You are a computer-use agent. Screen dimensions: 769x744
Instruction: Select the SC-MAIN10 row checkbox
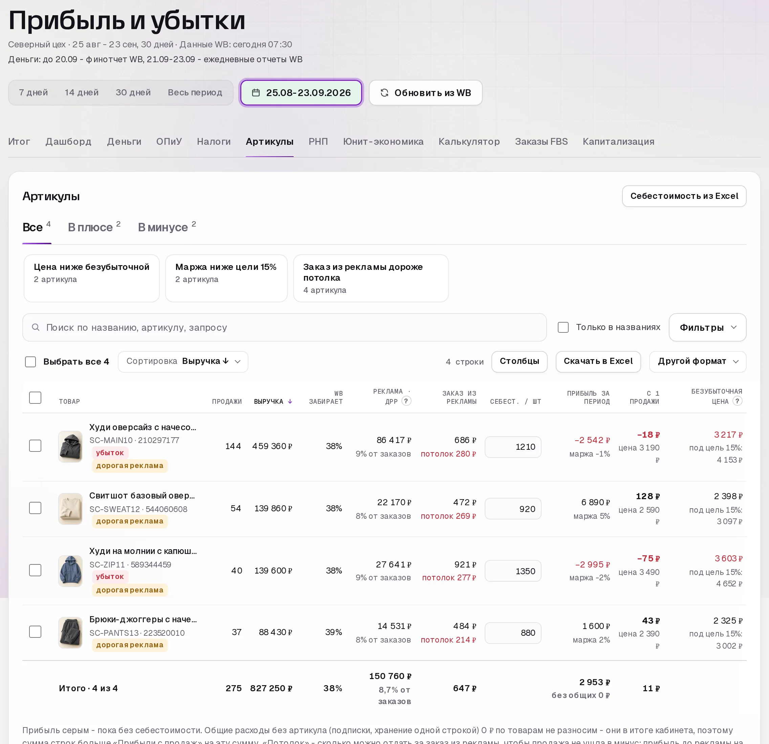[35, 446]
